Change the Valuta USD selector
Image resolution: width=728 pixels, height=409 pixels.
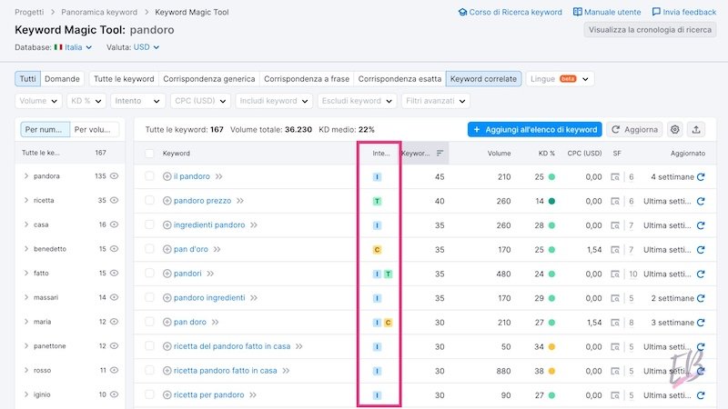tap(147, 47)
